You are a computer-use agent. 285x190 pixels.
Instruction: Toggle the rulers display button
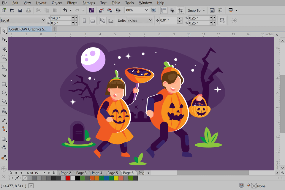coord(164,10)
